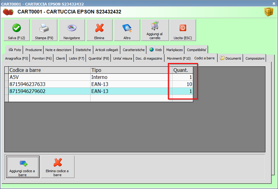Switch to the Quantita' (F8) tab
The image size is (278, 189).
98,58
